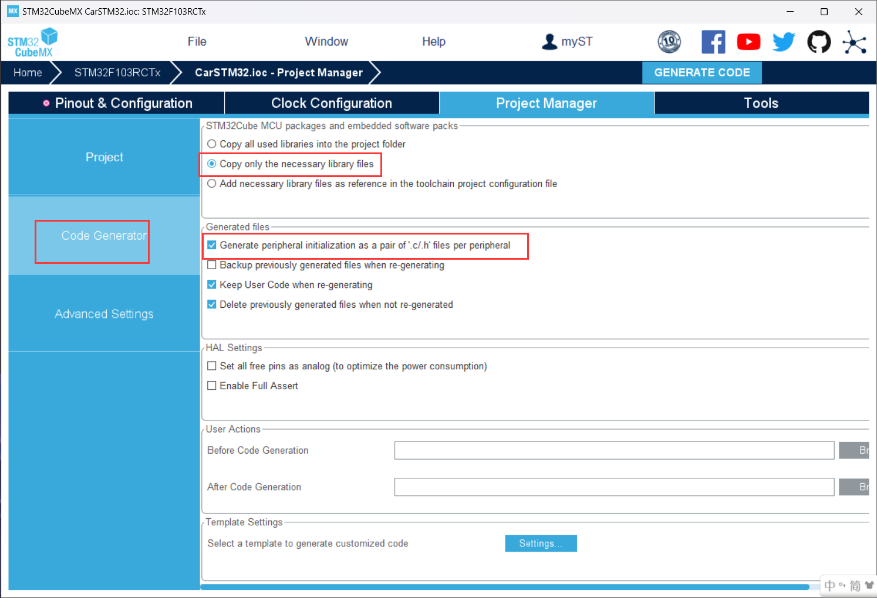Select Copy all used libraries into project folder

pyautogui.click(x=212, y=144)
